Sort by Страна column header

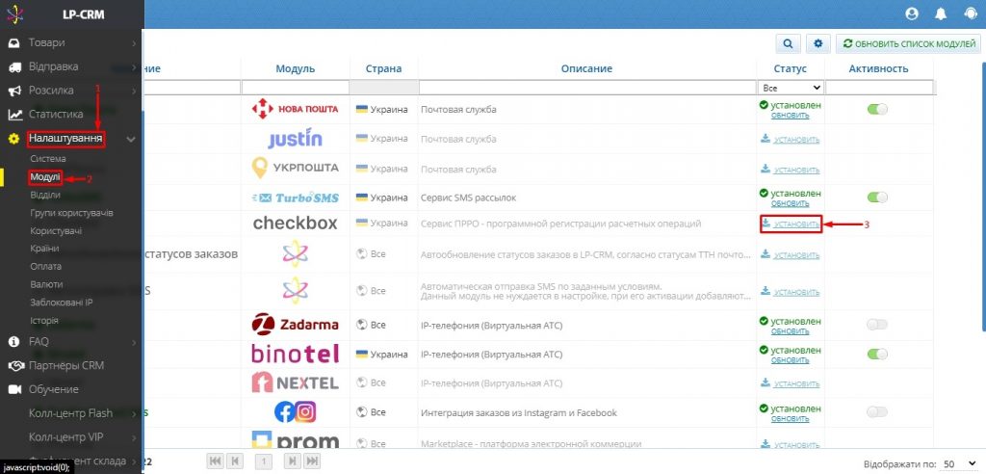point(383,68)
